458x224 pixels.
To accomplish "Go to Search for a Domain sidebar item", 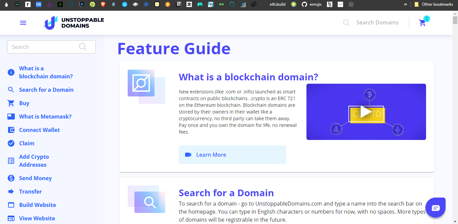I will (46, 90).
